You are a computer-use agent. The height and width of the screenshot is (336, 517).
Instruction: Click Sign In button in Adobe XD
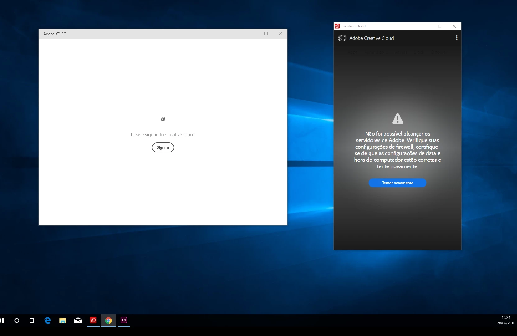coord(163,147)
